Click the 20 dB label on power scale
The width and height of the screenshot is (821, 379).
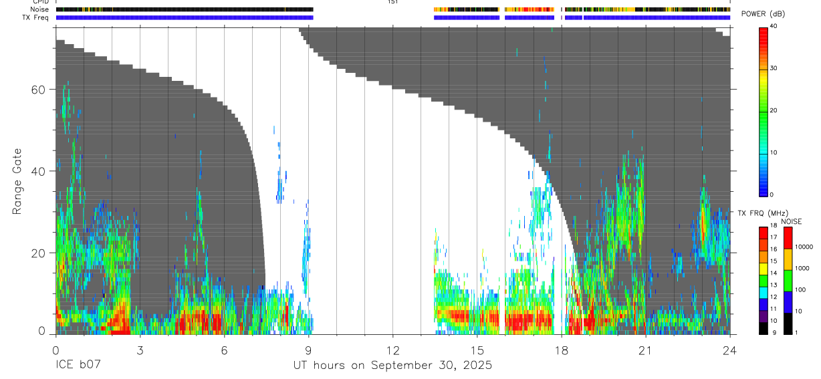(774, 110)
